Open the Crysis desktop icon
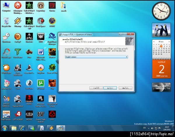Image resolution: width=175 pixels, height=137 pixels. click(x=18, y=85)
